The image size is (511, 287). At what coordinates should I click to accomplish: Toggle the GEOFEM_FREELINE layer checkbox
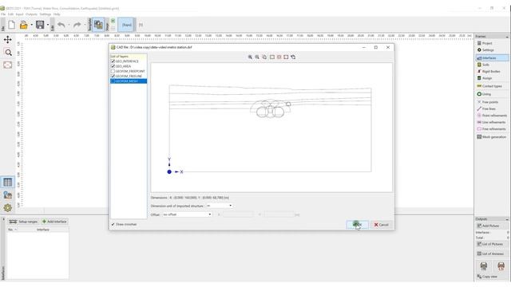[x=113, y=76]
